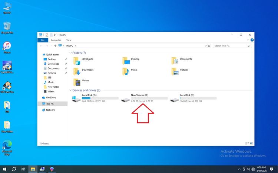Select the Recycle Bin desktop icon

tap(7, 28)
